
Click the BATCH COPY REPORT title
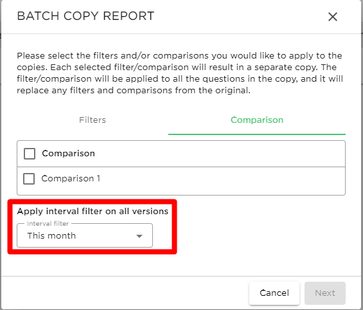(85, 16)
